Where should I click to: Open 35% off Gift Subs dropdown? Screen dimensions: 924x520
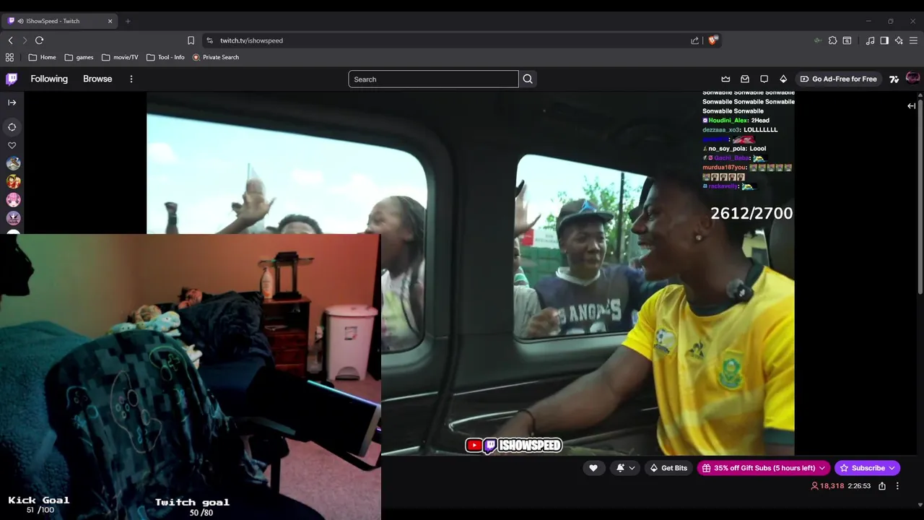click(x=764, y=468)
